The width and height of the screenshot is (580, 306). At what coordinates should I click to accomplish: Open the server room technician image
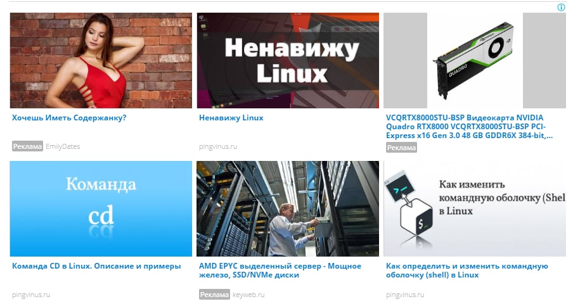click(288, 209)
